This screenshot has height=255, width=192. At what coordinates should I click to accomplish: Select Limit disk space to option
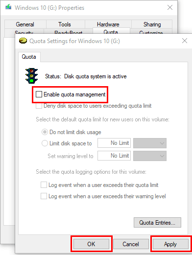[x=45, y=143]
